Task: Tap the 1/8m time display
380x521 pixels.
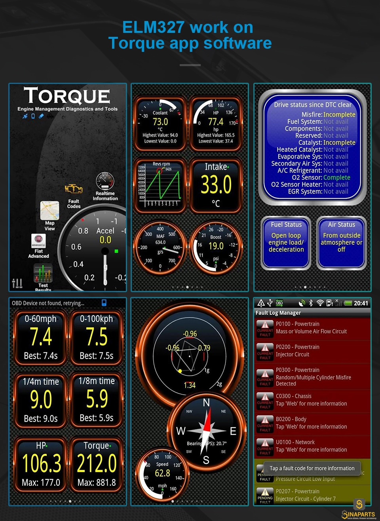Action: [x=97, y=400]
